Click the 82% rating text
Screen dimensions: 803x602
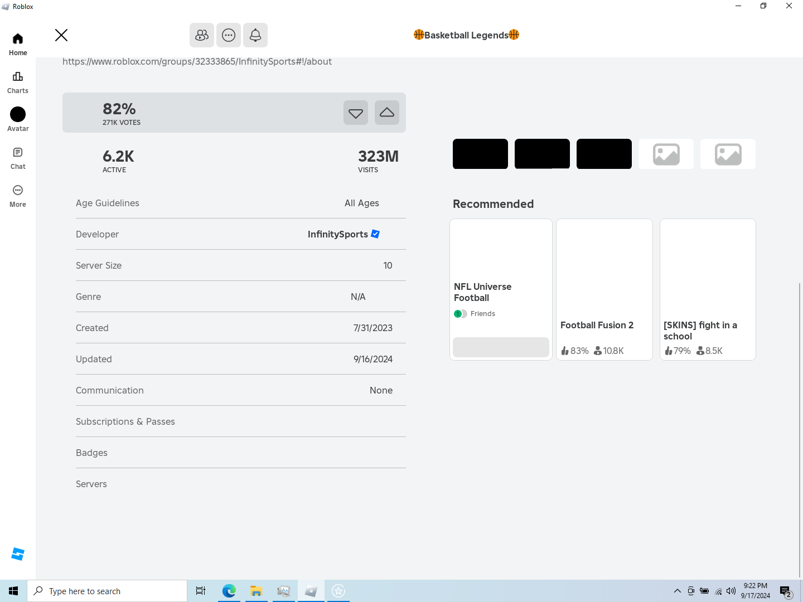[x=119, y=109]
